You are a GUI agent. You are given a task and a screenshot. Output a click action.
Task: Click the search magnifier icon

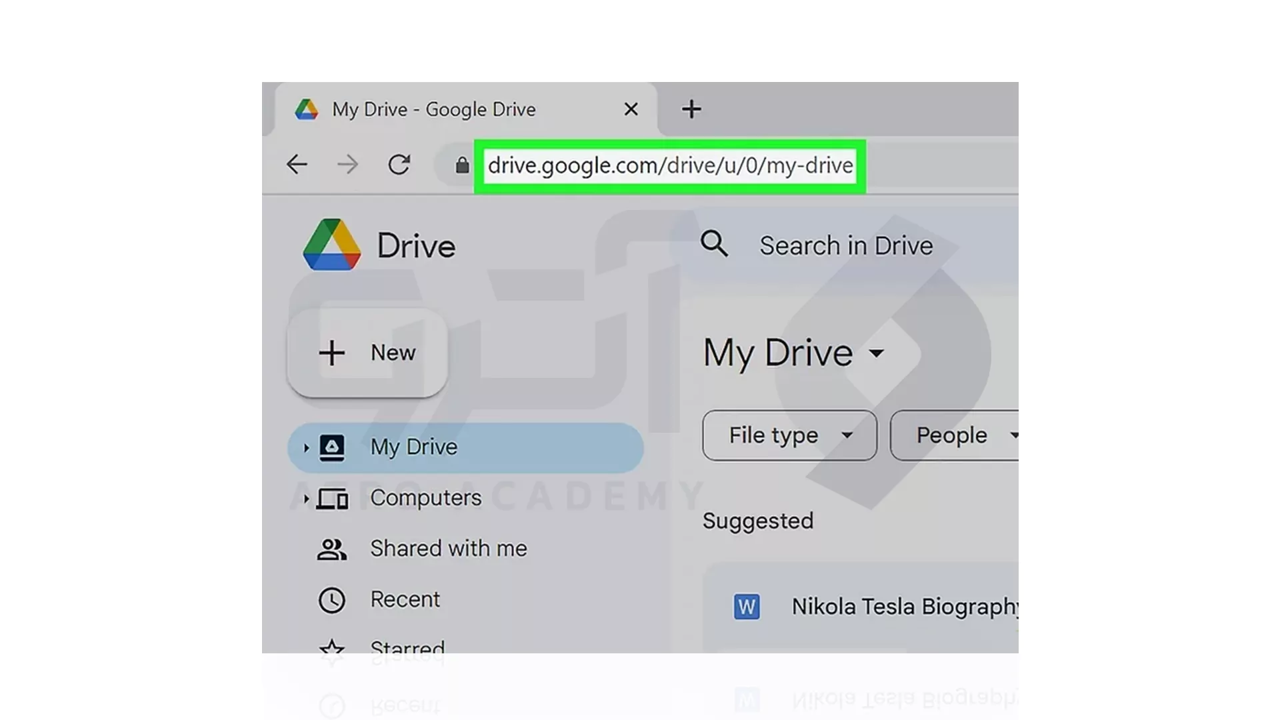[714, 244]
